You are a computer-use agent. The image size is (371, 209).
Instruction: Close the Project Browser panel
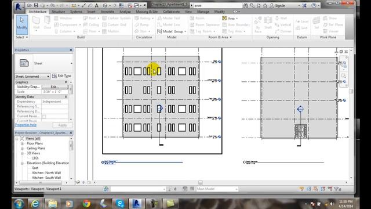(71, 133)
